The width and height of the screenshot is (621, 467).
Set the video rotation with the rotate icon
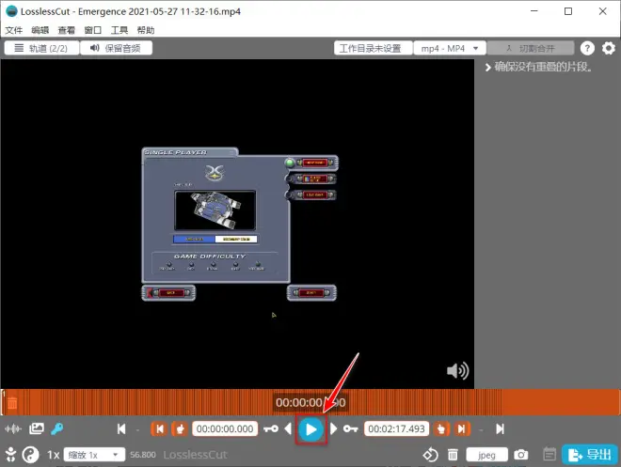[x=430, y=455]
